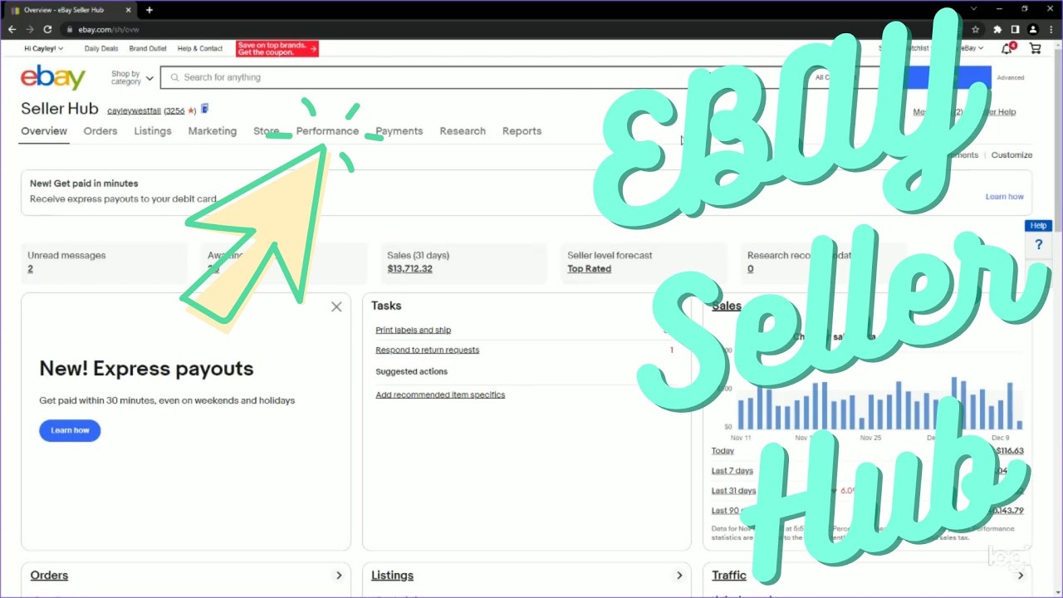The image size is (1063, 598).
Task: Open the Payments tab
Action: tap(399, 131)
